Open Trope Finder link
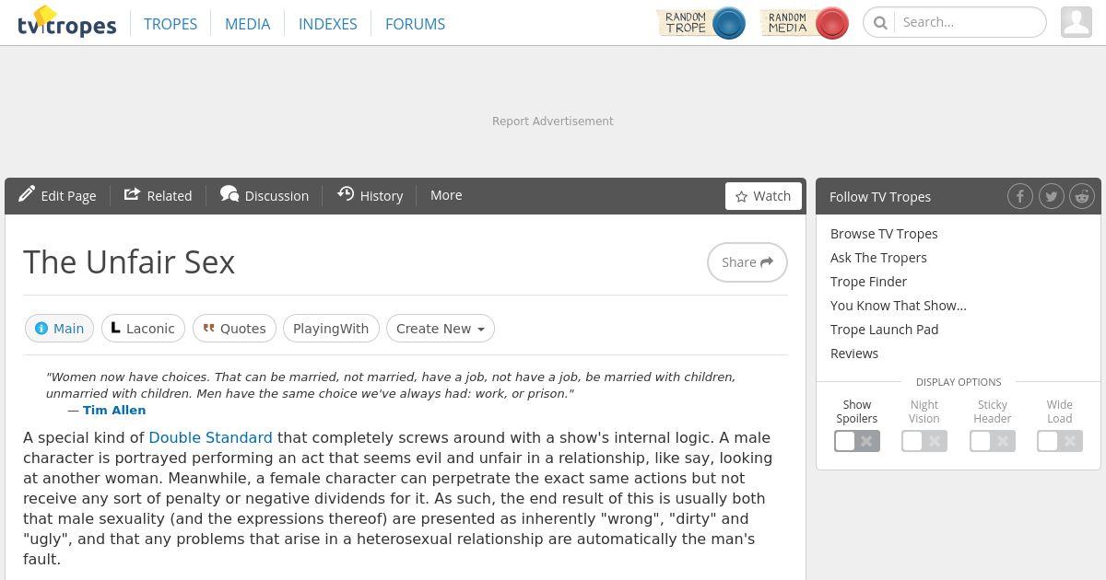 coord(868,282)
